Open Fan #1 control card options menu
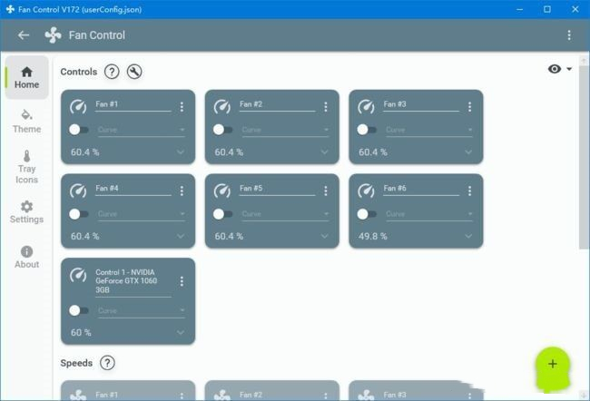This screenshot has height=401, width=590. 182,107
